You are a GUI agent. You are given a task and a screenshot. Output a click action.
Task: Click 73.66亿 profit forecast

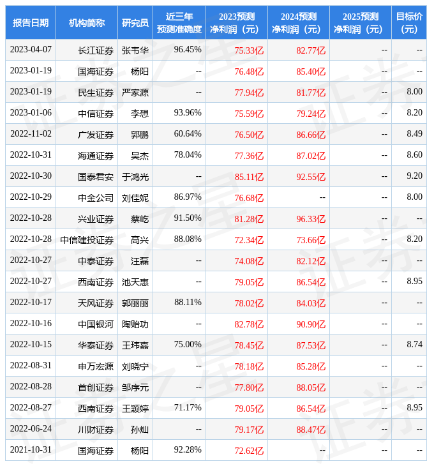(x=311, y=240)
